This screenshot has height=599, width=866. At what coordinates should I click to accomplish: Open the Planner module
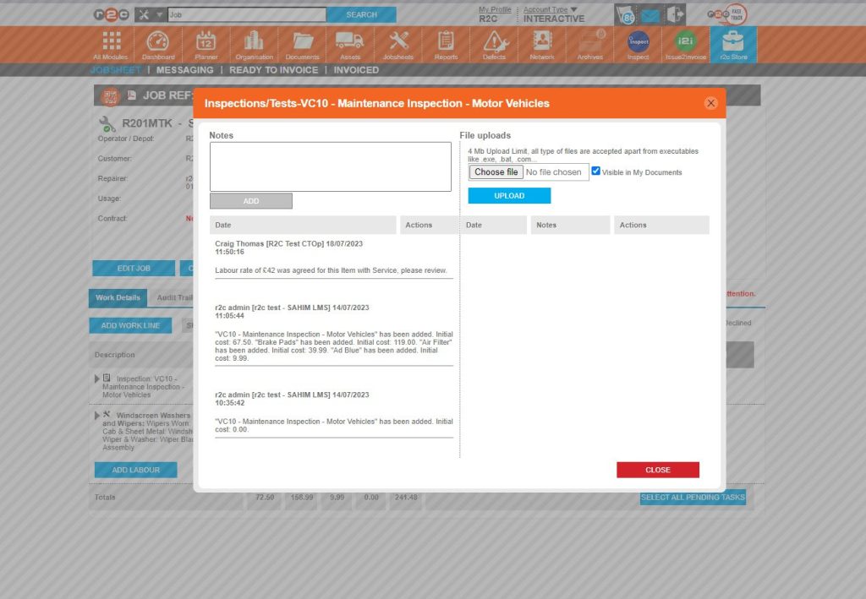tap(205, 42)
